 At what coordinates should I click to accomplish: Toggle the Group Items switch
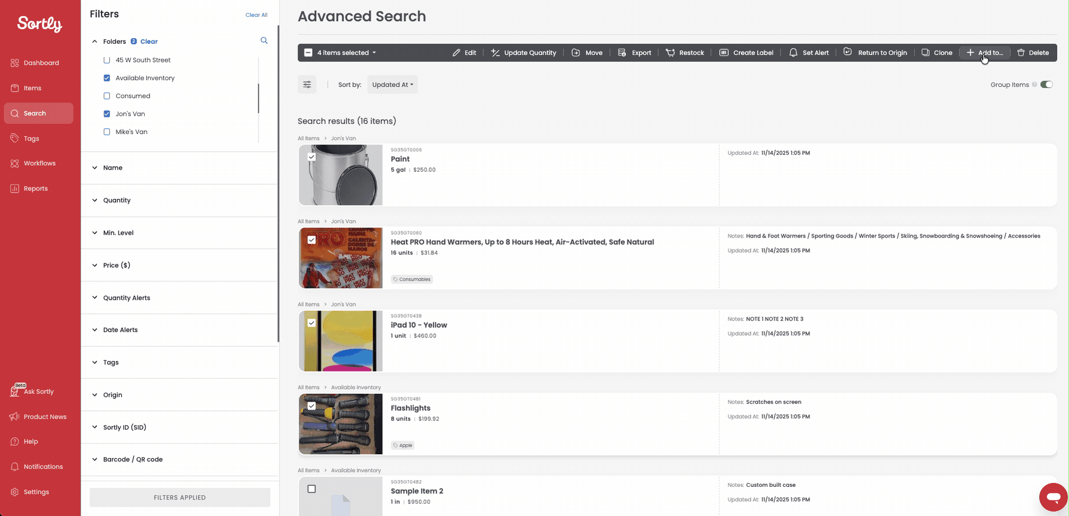click(1046, 85)
